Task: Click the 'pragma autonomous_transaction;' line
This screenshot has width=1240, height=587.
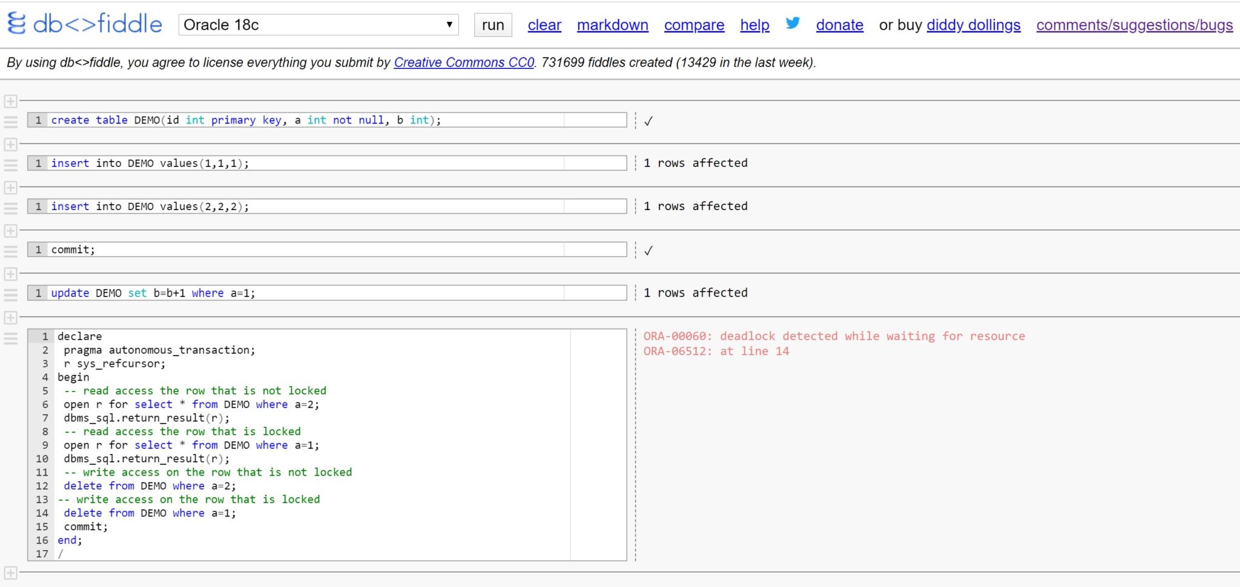Action: [x=159, y=350]
